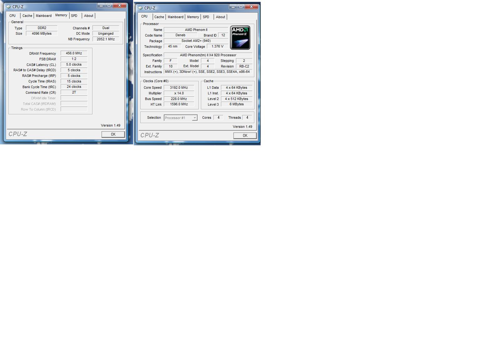480x360 pixels.
Task: Click the RAS# Precharge 5 clocks value
Action: pyautogui.click(x=74, y=76)
